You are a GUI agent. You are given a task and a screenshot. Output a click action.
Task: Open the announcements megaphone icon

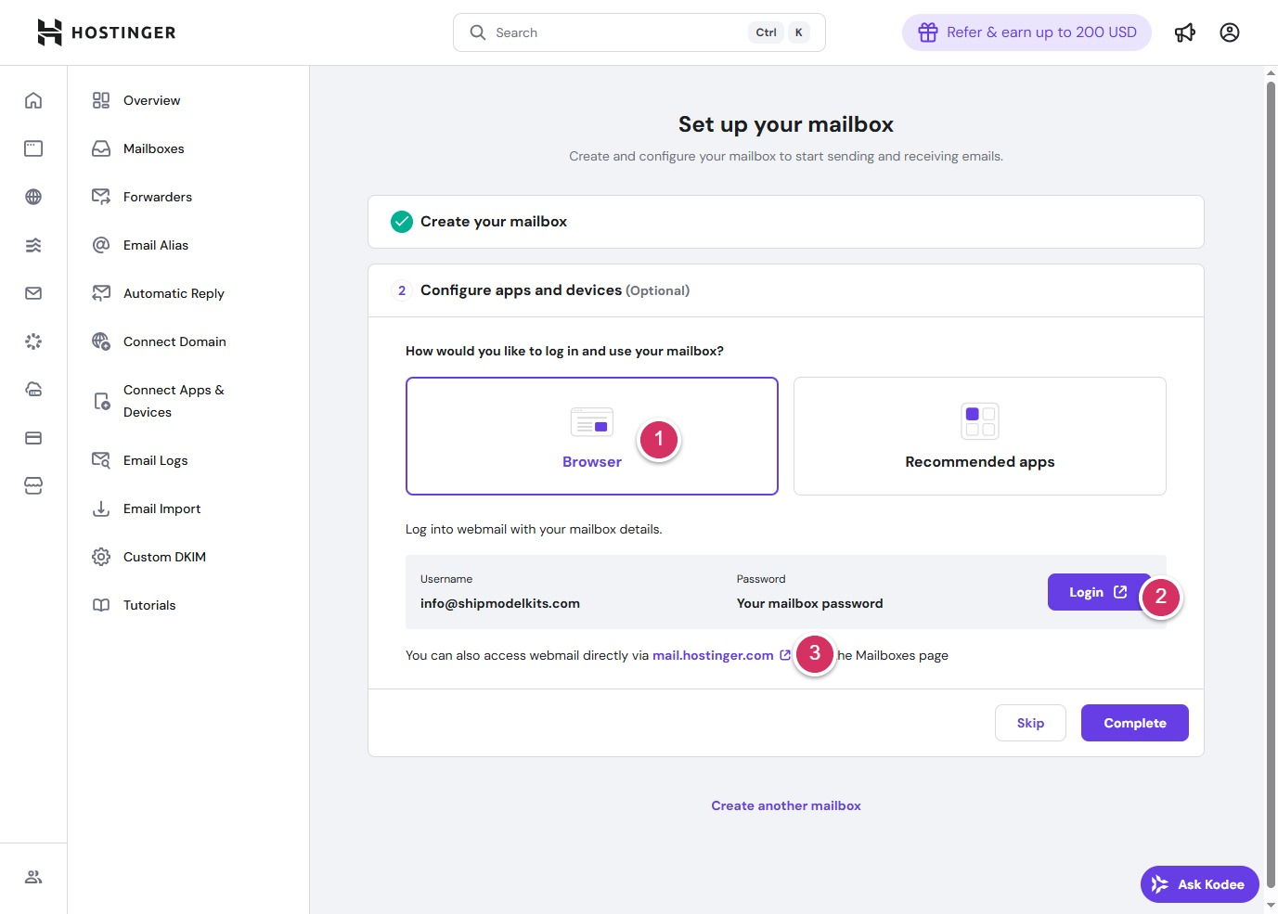(1185, 32)
